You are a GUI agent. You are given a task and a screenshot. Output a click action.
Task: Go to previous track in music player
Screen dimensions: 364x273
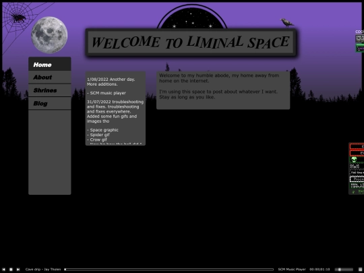pyautogui.click(x=4, y=269)
